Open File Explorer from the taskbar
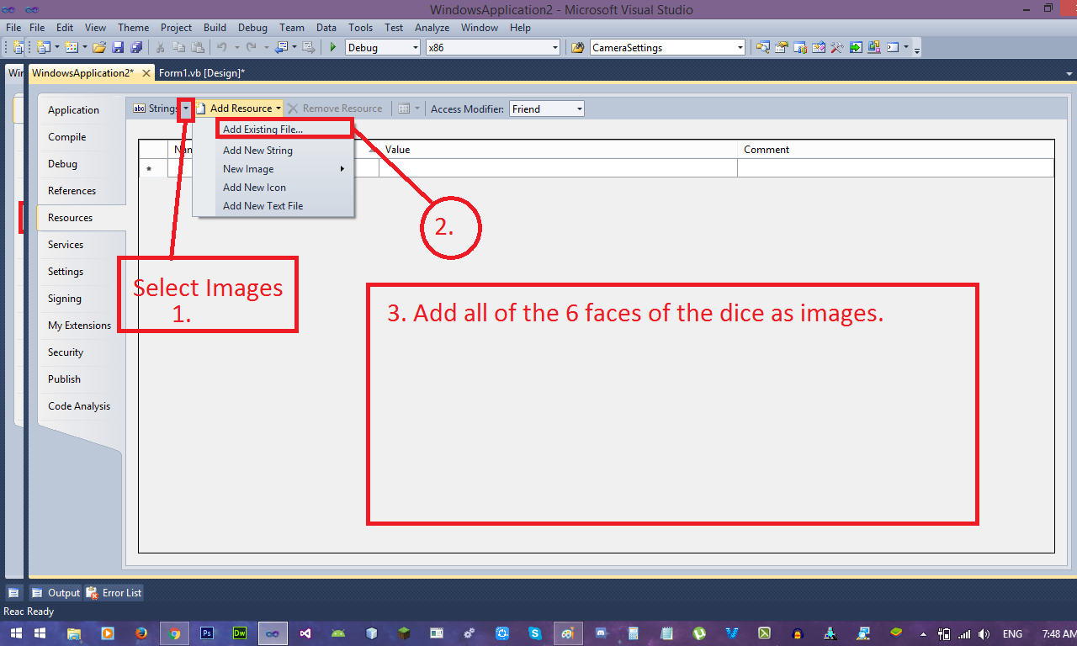 (74, 633)
